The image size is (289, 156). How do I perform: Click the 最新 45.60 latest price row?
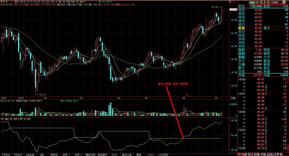[263, 28]
